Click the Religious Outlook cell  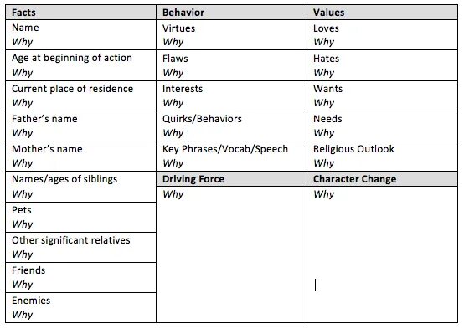click(382, 157)
